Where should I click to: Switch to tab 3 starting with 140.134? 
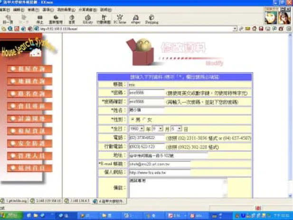(77, 201)
